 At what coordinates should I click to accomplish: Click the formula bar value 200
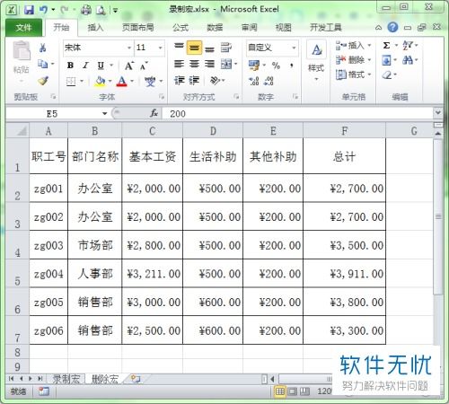[178, 114]
